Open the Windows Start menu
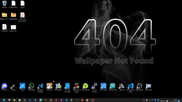The image size is (182, 102). (4, 100)
